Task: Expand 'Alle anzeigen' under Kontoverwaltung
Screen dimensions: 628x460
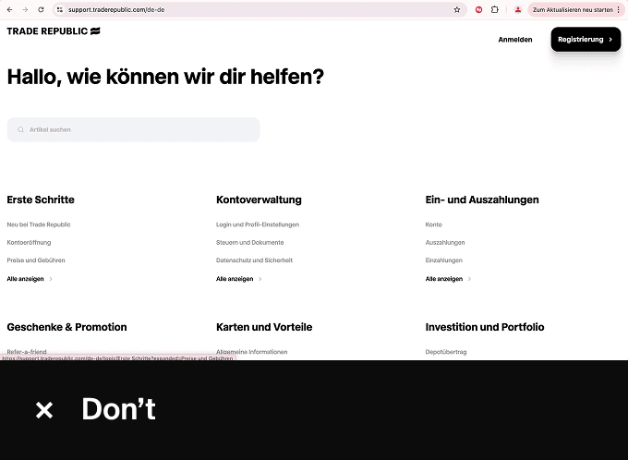Action: [238, 279]
